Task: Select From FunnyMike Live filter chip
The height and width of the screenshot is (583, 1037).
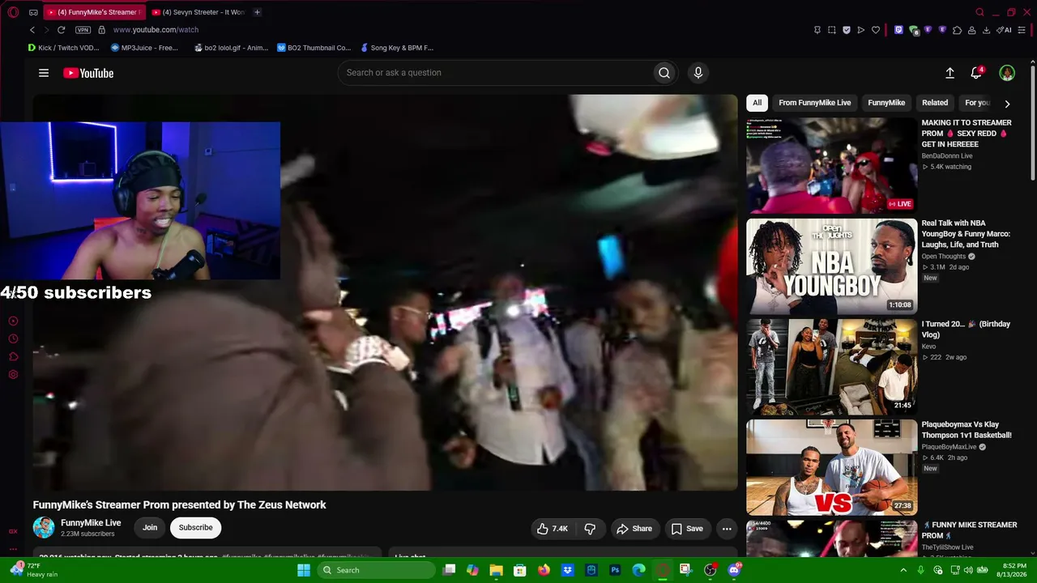Action: [814, 103]
